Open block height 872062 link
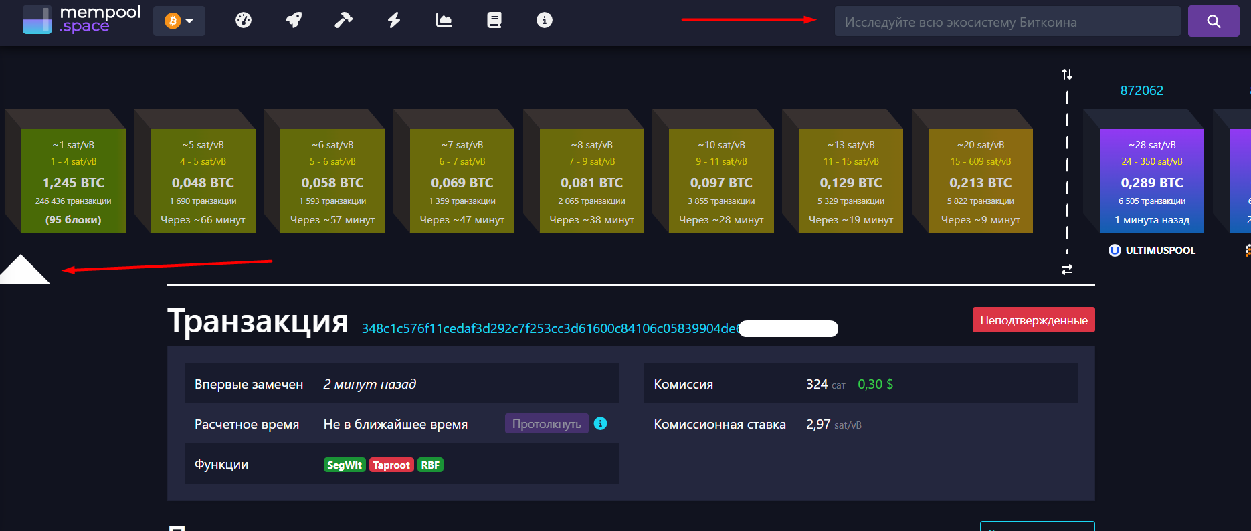Screen dimensions: 1251x531 tap(1142, 90)
